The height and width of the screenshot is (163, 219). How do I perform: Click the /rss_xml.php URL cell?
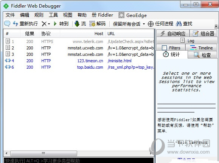click(x=131, y=67)
